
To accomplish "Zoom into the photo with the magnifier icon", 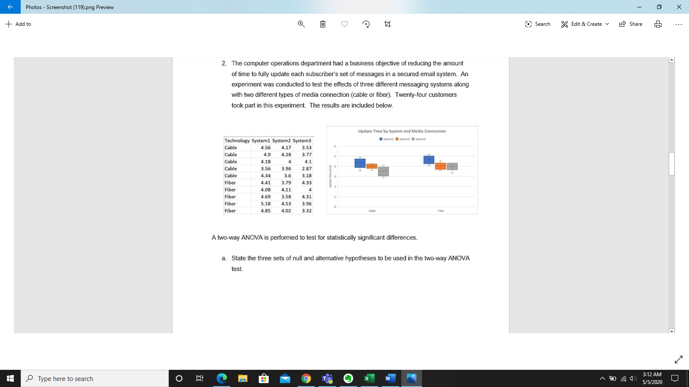I will (x=301, y=24).
